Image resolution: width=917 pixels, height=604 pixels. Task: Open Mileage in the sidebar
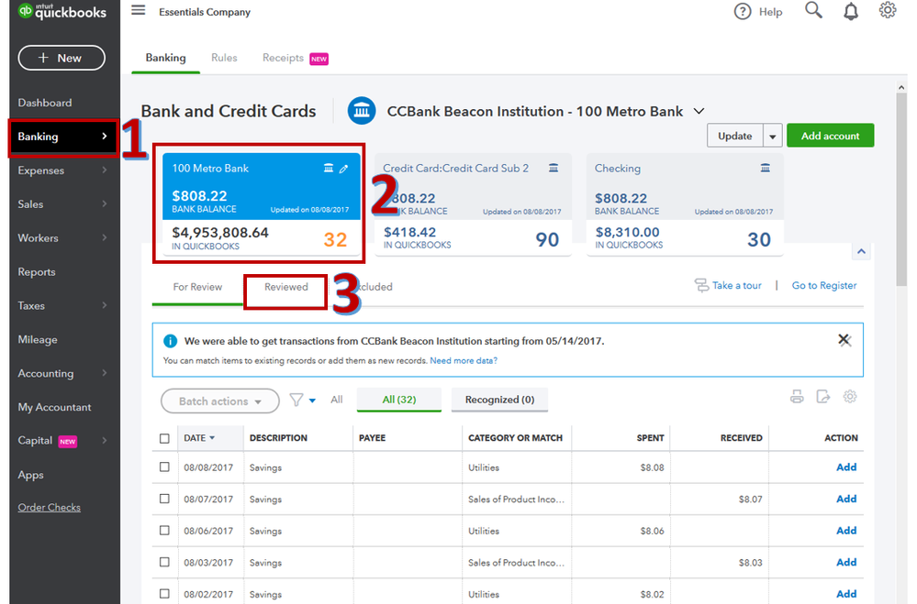coord(38,339)
